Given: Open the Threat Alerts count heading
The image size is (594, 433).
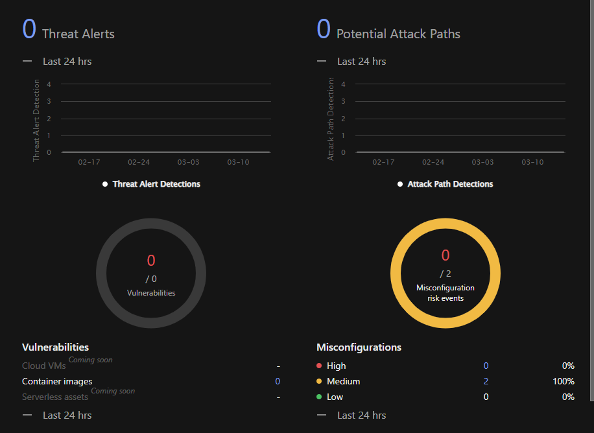Looking at the screenshot, I should click(30, 30).
